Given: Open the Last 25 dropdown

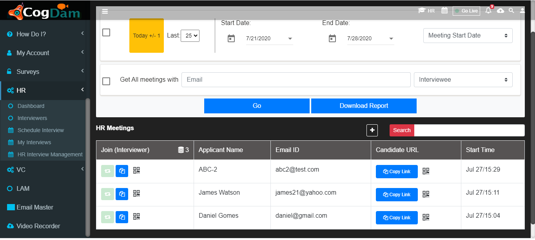Looking at the screenshot, I should (x=190, y=36).
